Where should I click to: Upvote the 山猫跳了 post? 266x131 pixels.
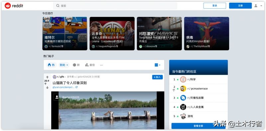[47, 77]
